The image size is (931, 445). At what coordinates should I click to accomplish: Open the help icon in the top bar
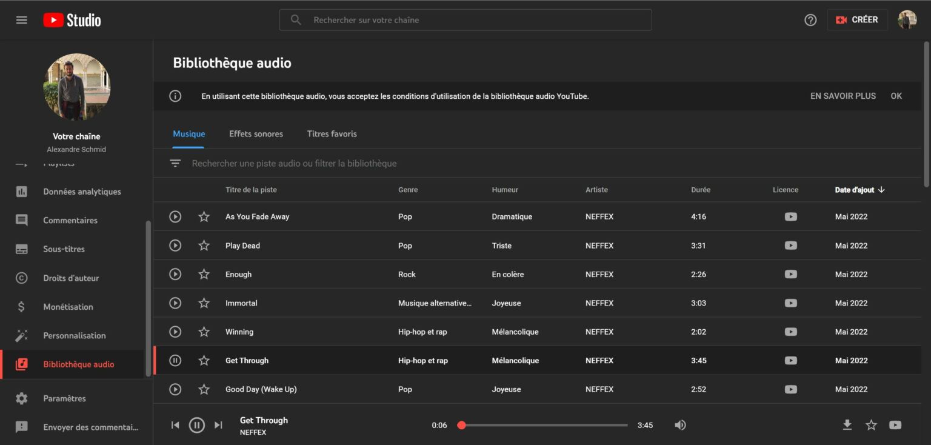tap(810, 19)
